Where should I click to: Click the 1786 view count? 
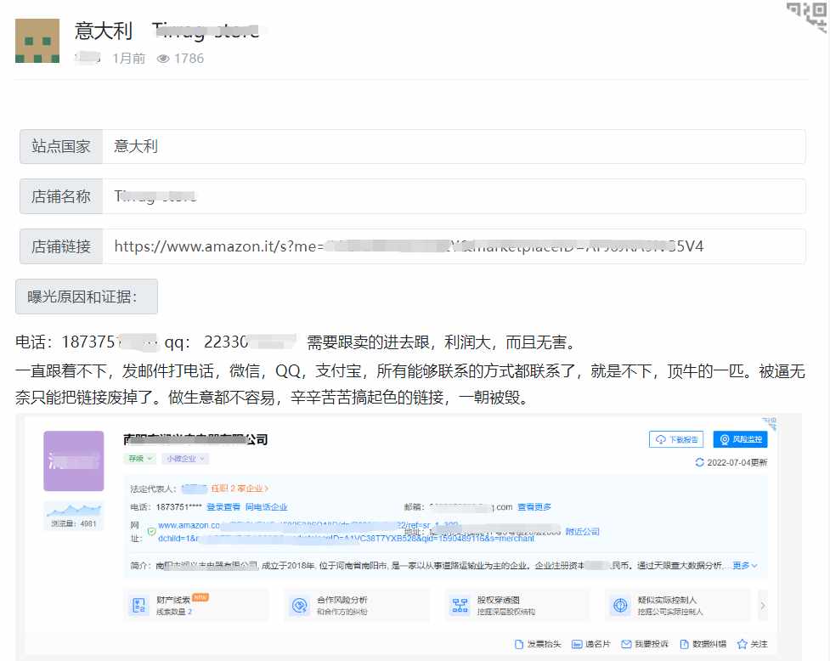coord(189,59)
